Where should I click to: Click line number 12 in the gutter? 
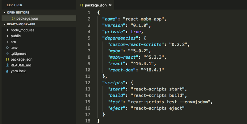(x=88, y=83)
